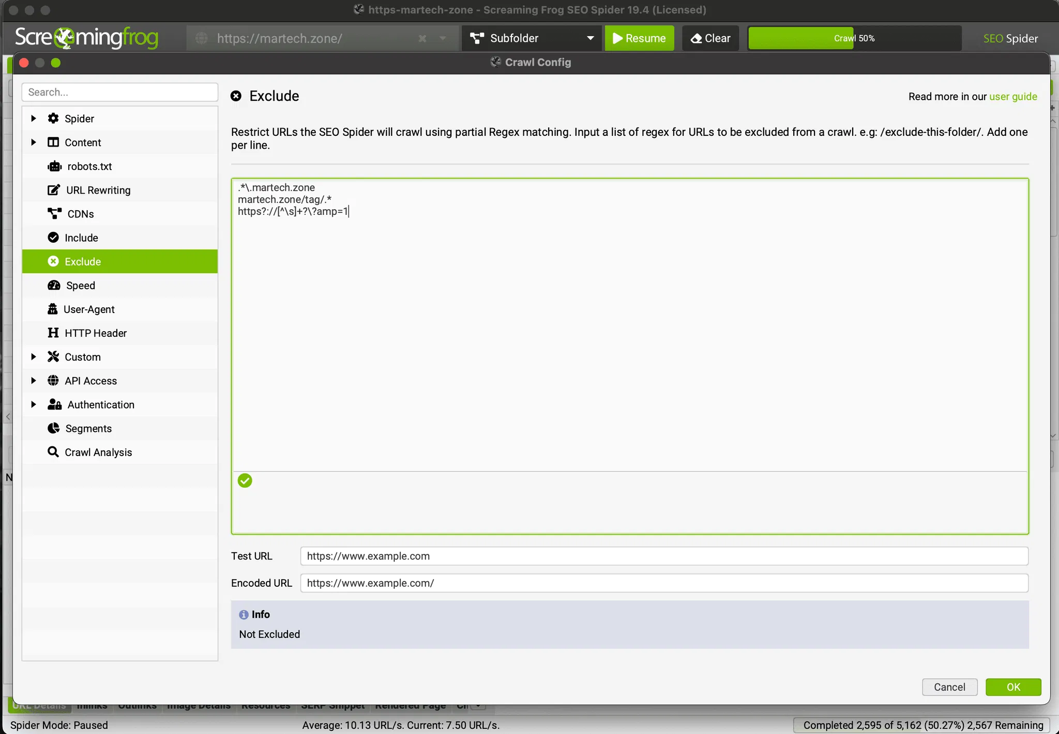Image resolution: width=1059 pixels, height=734 pixels.
Task: Click the Speed gauge icon
Action: click(x=54, y=285)
